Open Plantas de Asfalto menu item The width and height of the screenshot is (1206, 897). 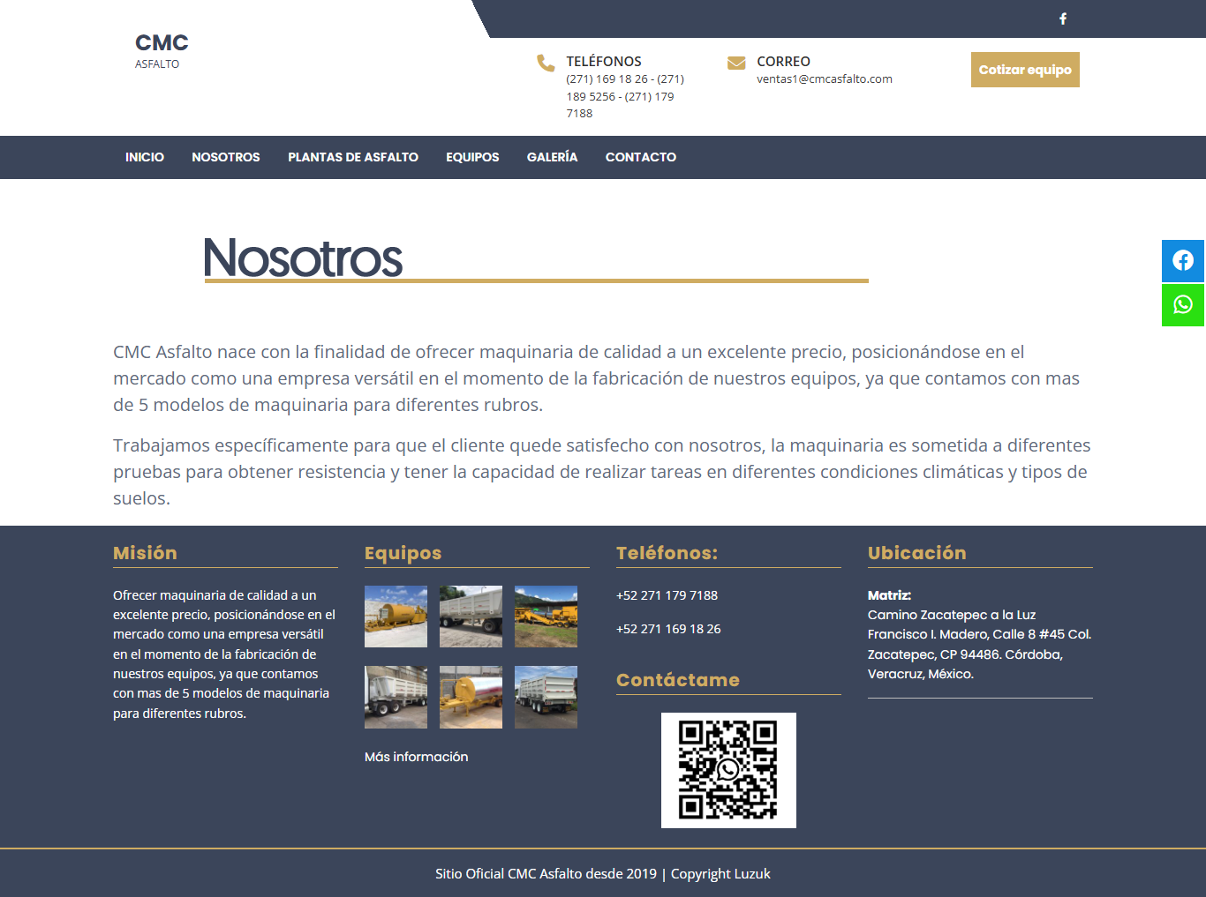pyautogui.click(x=353, y=157)
